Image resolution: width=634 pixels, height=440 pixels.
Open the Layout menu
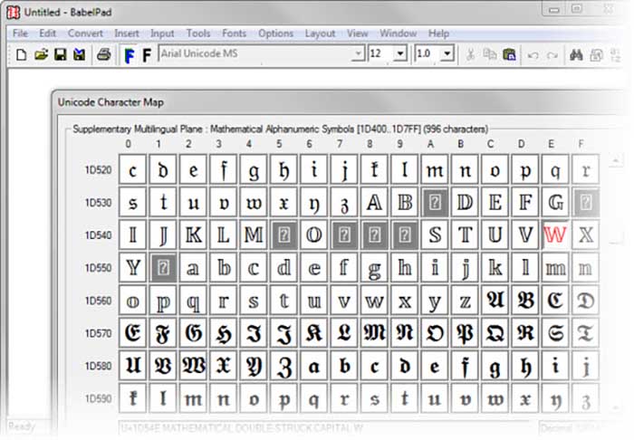320,33
